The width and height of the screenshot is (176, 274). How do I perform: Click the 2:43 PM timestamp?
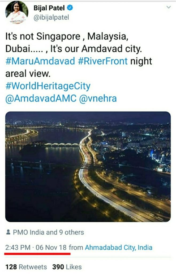(x=18, y=248)
